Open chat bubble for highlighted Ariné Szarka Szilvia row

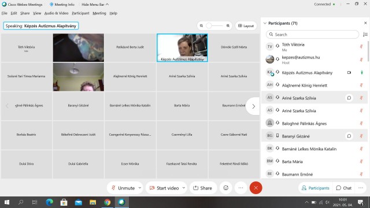(x=349, y=98)
